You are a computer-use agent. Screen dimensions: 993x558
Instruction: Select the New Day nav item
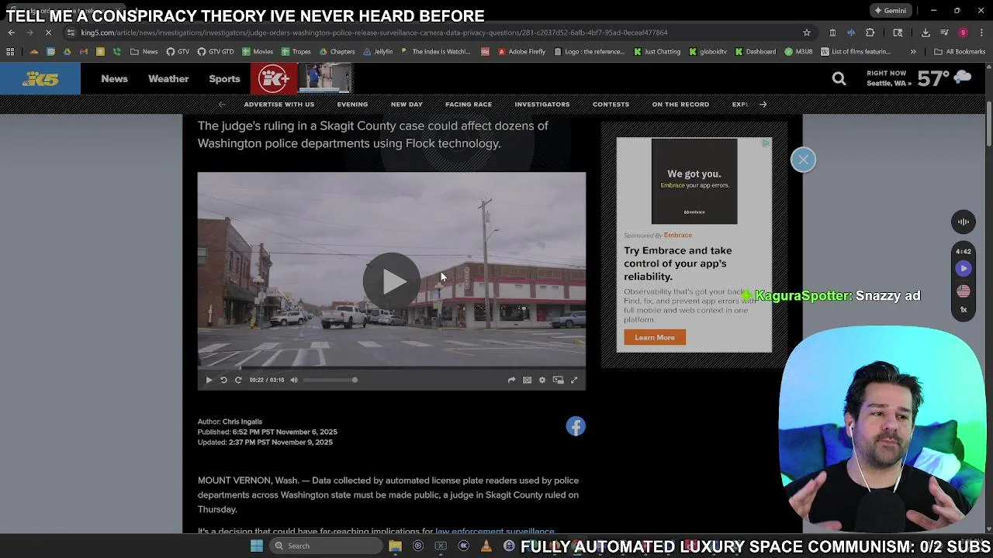coord(407,105)
